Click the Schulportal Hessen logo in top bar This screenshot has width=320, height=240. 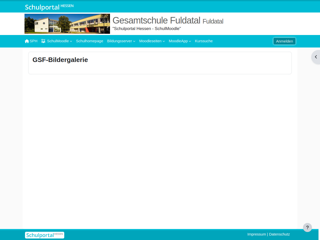[x=49, y=7]
